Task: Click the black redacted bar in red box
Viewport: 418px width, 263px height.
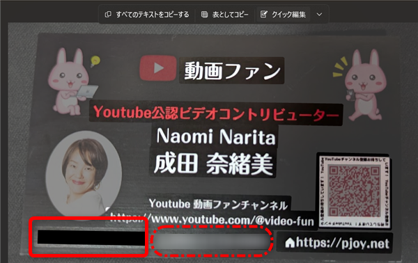Action: click(91, 237)
